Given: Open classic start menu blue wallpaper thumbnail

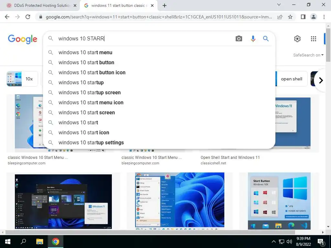Looking at the screenshot, I should coord(180,201).
